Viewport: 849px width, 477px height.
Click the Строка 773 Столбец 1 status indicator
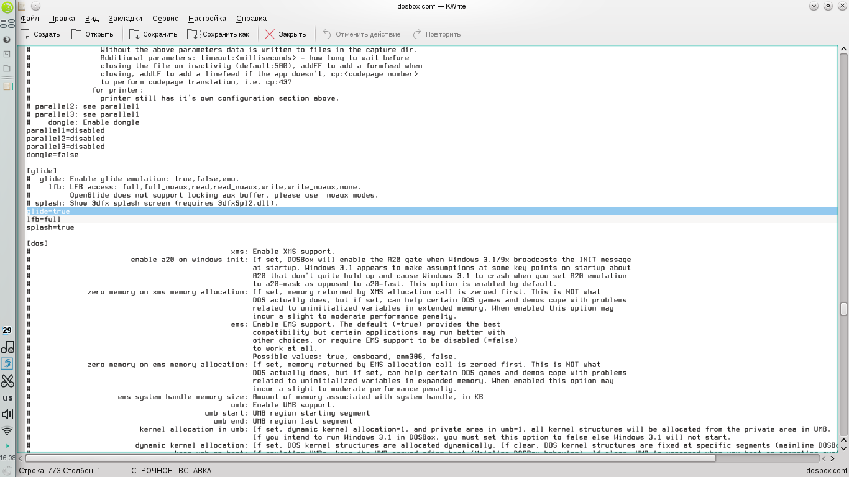(x=60, y=471)
